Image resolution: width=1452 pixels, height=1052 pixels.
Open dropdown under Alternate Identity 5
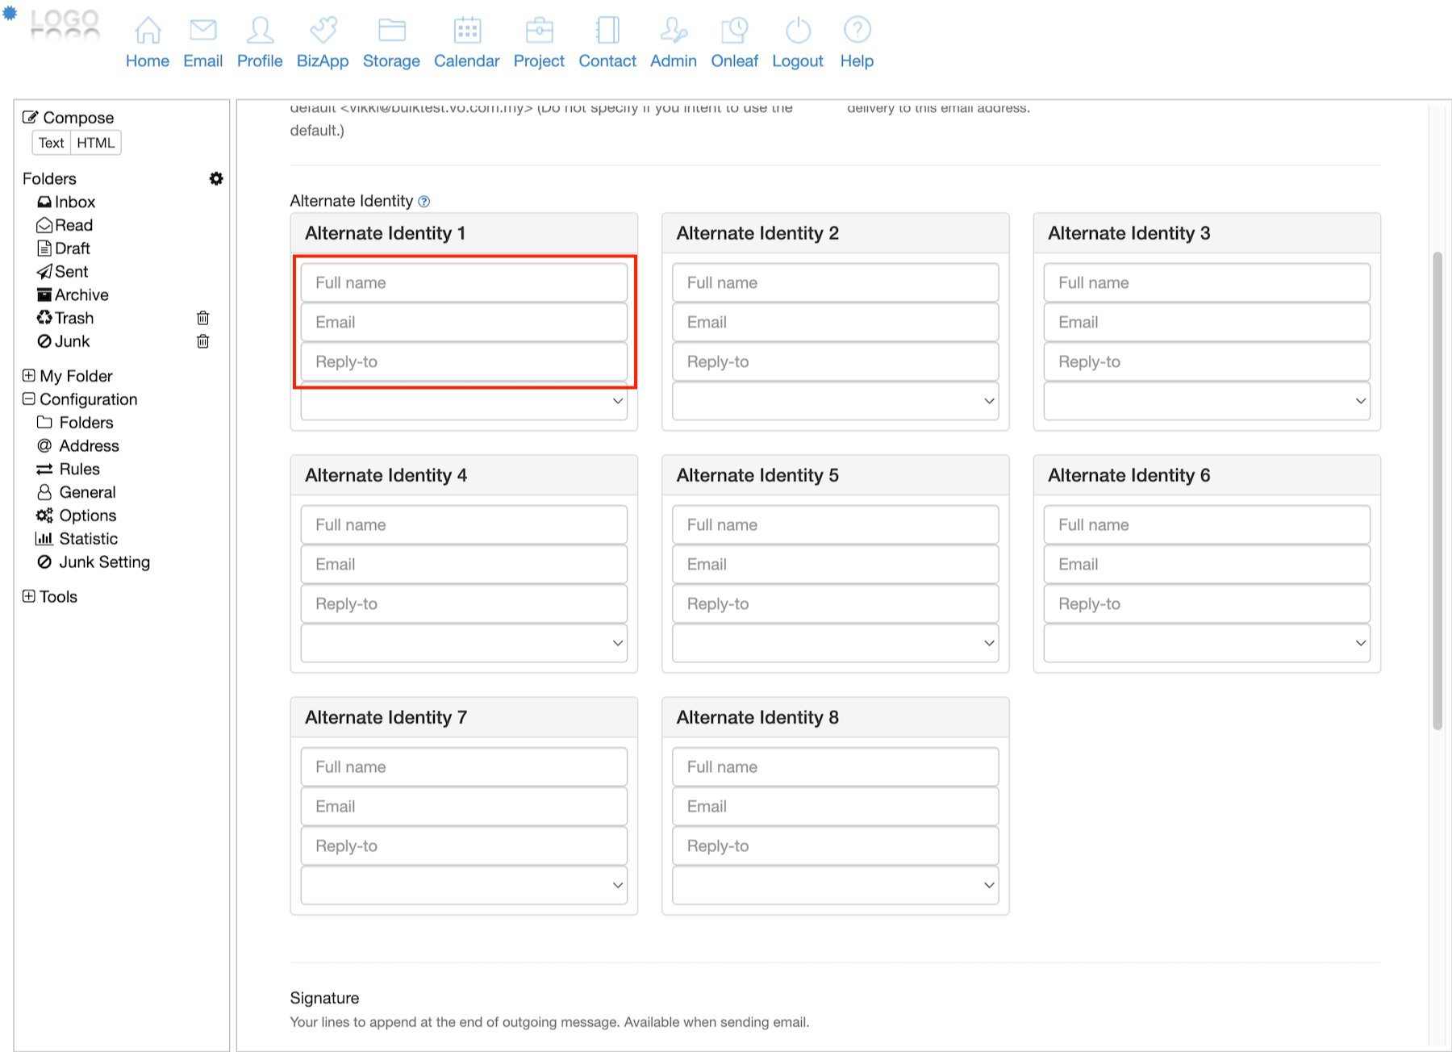(835, 643)
